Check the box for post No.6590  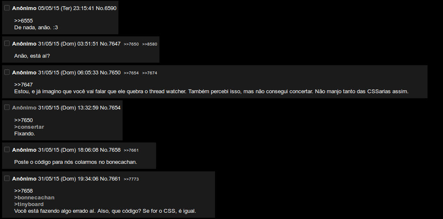(x=7, y=8)
